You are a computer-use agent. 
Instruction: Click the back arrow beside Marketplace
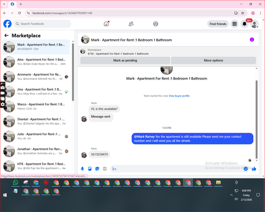point(6,36)
